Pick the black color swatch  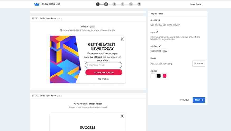(159, 76)
